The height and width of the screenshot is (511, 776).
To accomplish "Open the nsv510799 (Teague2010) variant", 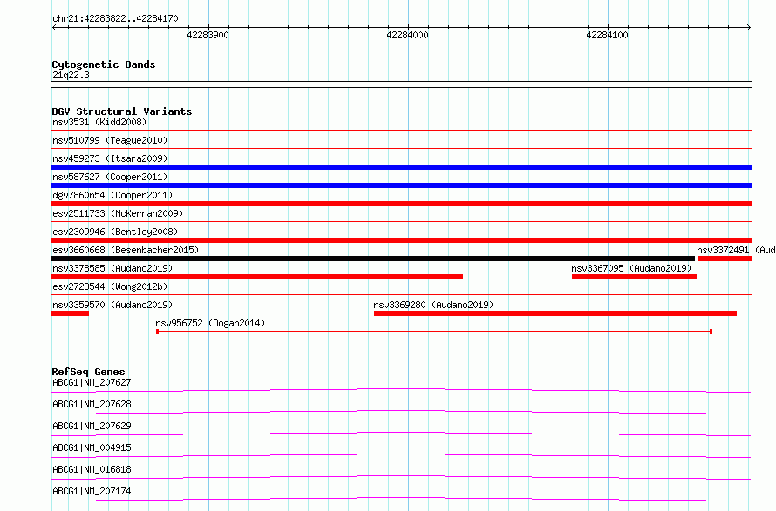I will tap(110, 140).
